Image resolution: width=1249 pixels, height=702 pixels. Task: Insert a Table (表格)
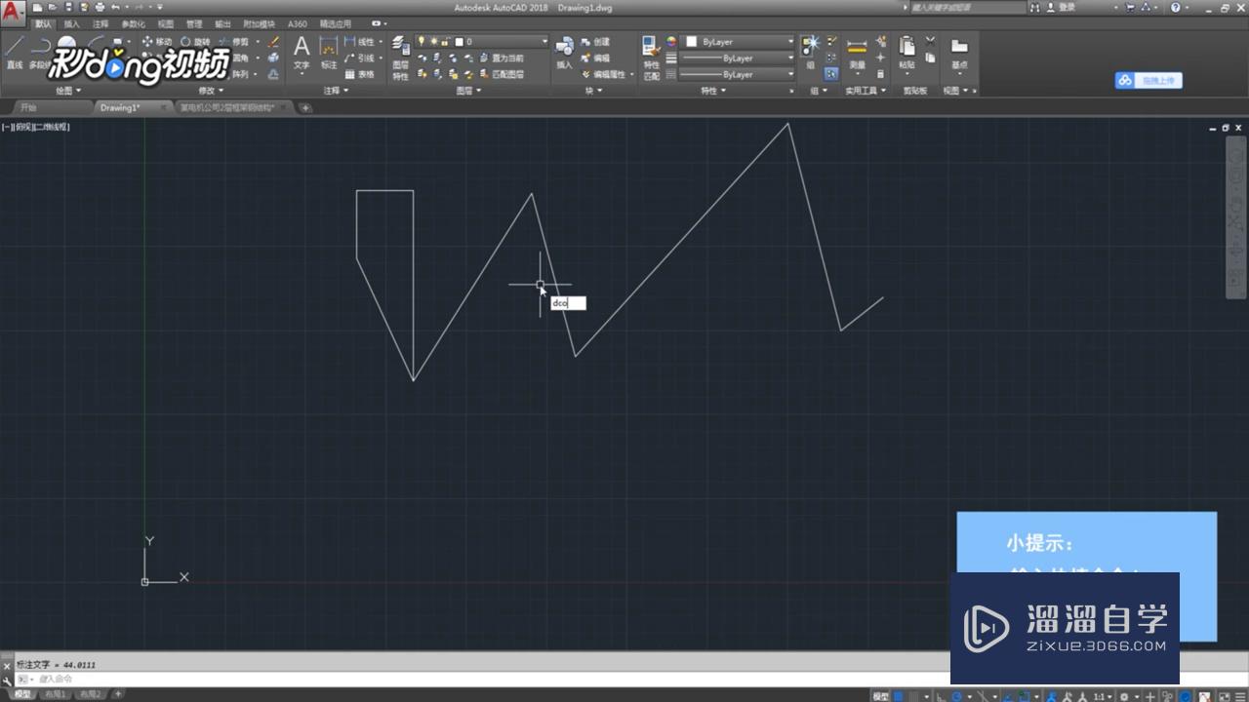[360, 74]
